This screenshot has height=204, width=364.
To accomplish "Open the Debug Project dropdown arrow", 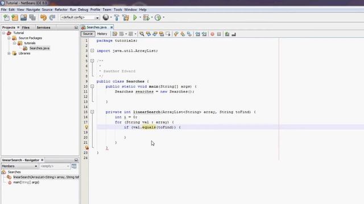I will (152, 18).
